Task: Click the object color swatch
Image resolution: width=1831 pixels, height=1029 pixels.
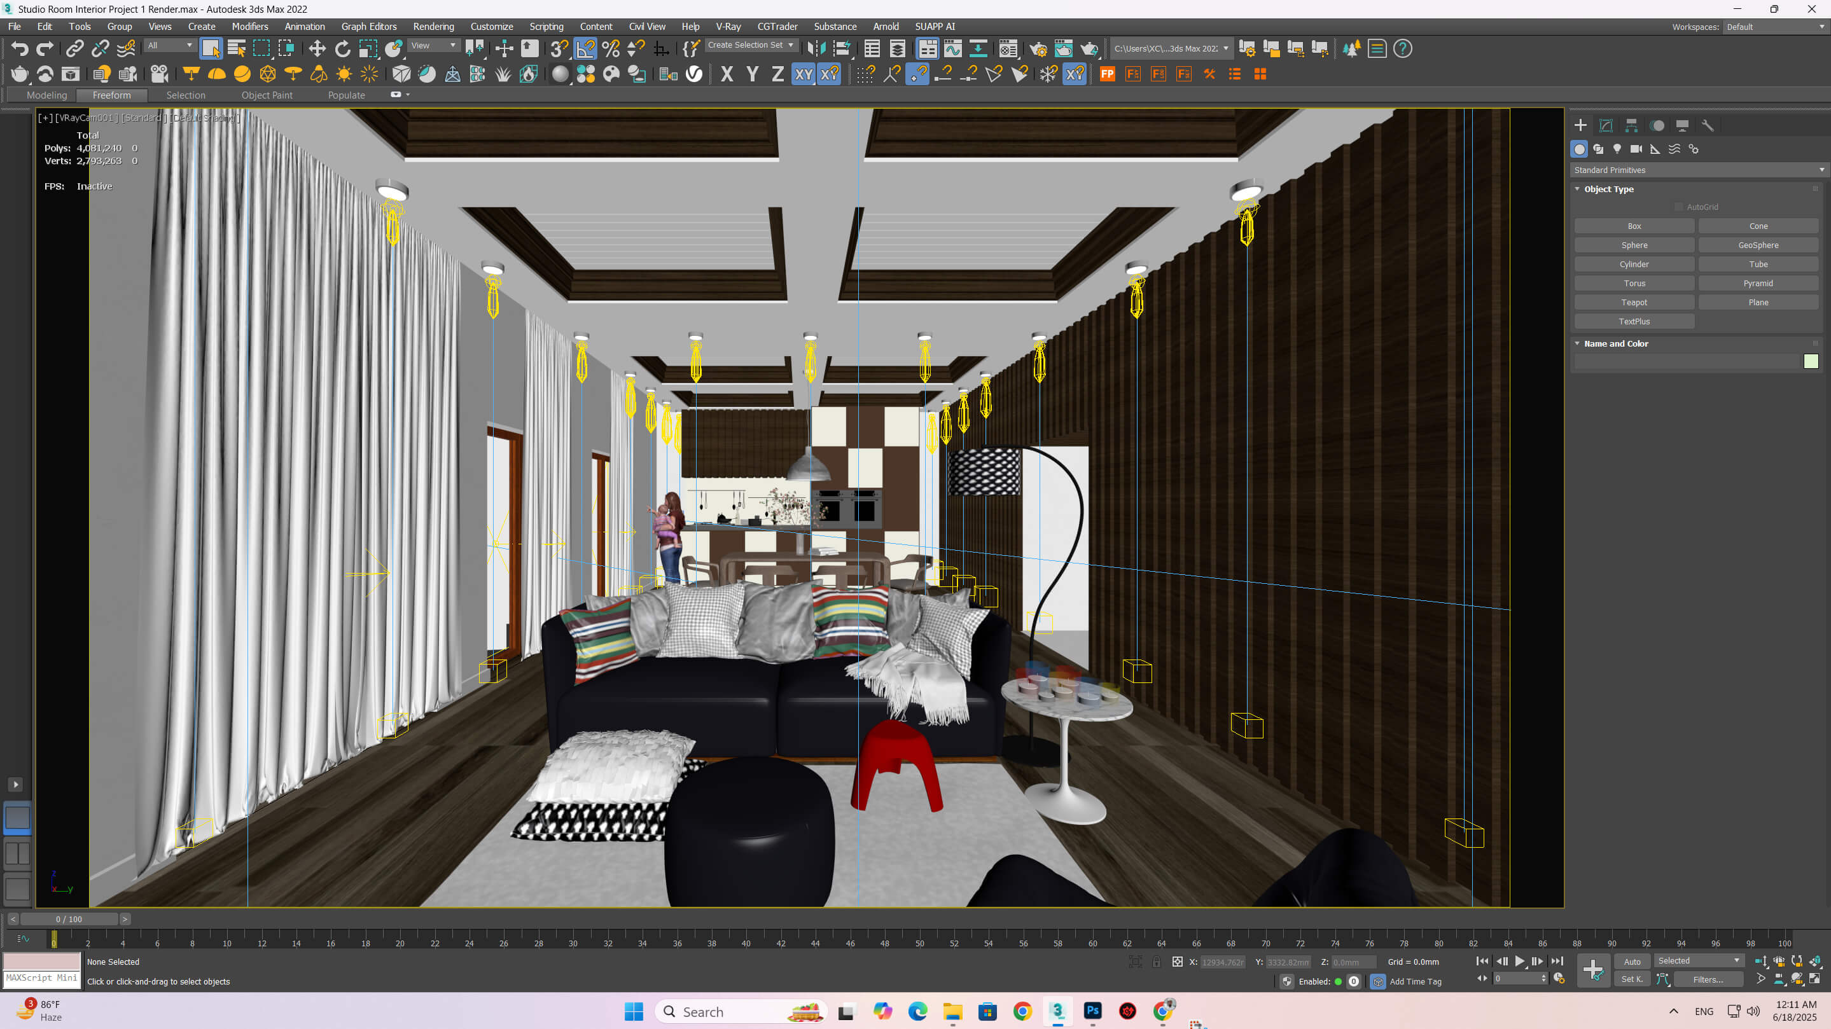Action: click(x=1811, y=362)
